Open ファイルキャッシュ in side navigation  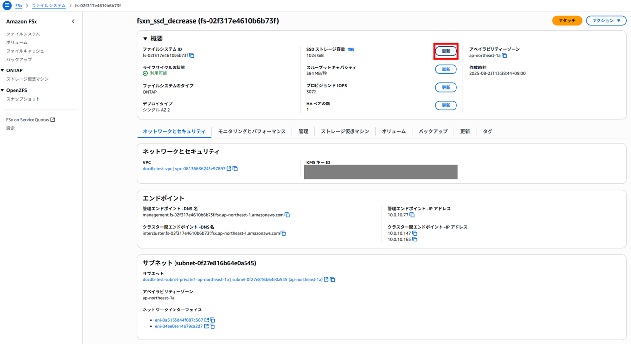[25, 51]
